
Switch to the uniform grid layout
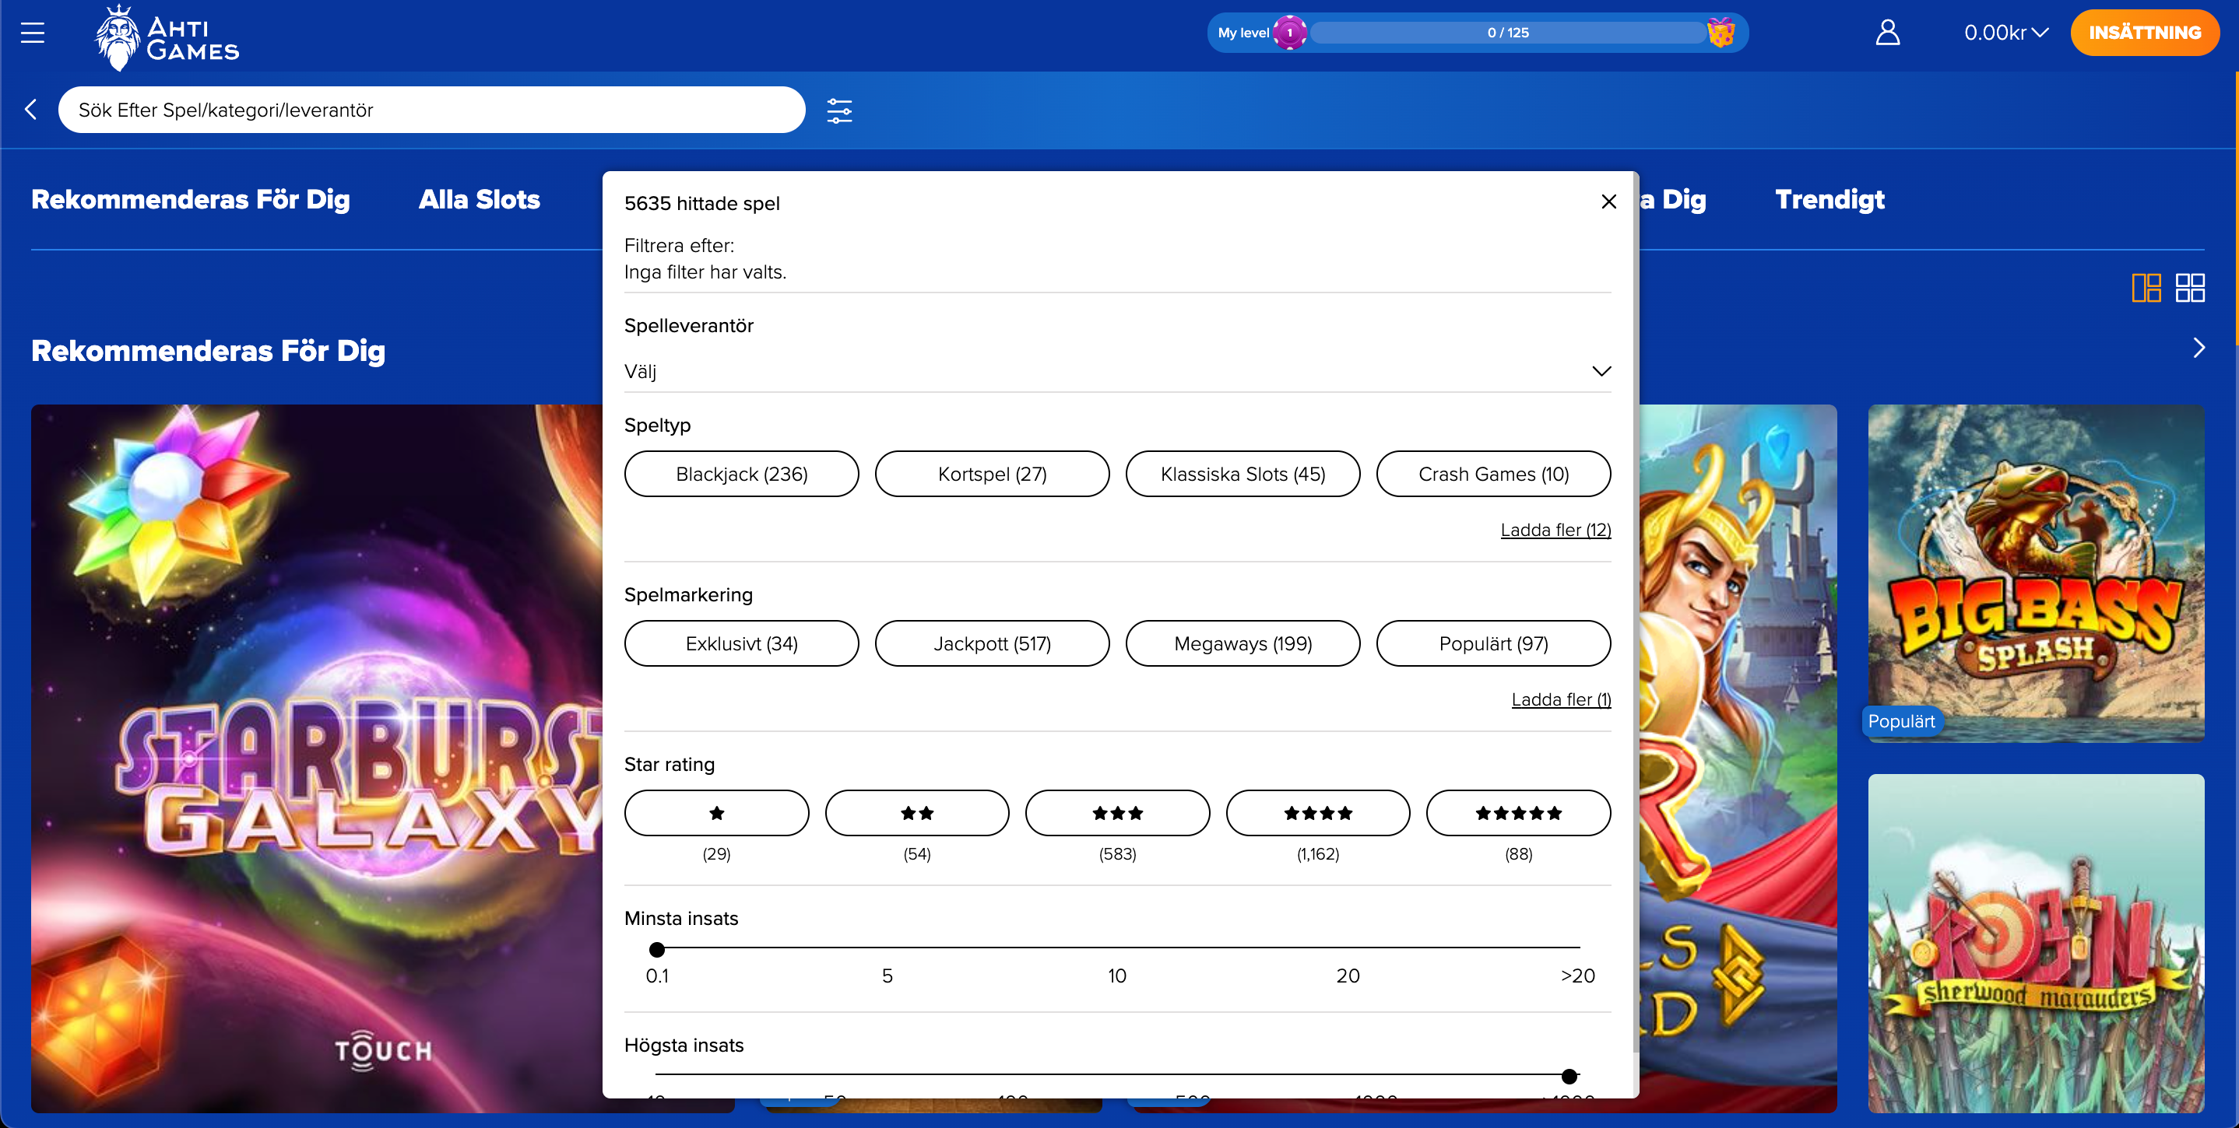(2189, 287)
